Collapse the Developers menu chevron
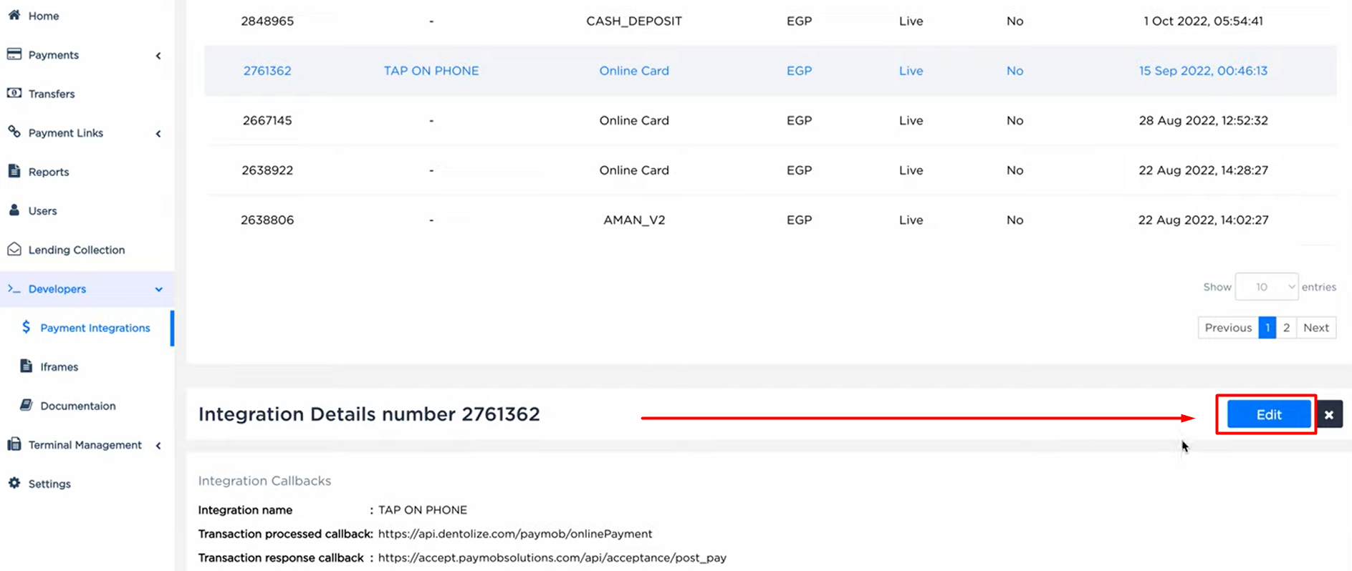The width and height of the screenshot is (1352, 571). click(158, 289)
